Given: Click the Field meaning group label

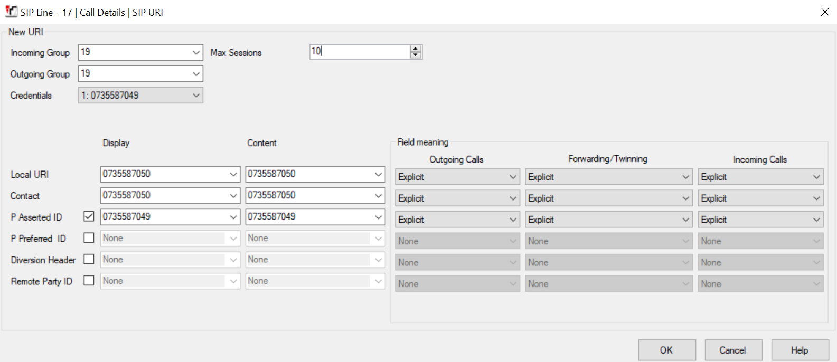Looking at the screenshot, I should (x=423, y=142).
